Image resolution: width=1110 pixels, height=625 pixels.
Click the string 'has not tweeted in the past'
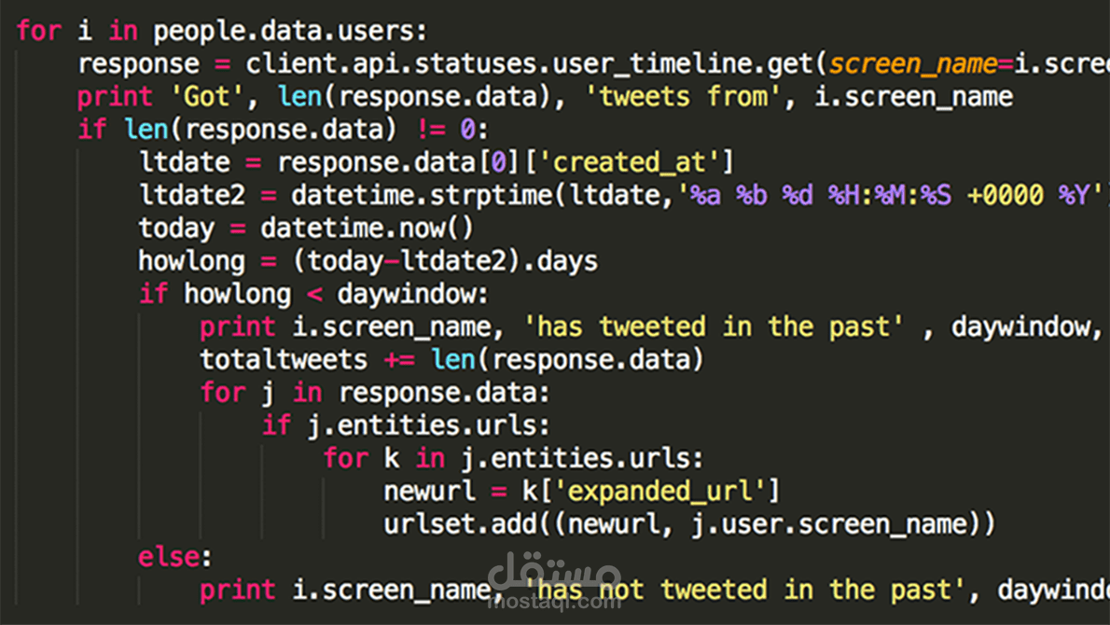pos(744,590)
